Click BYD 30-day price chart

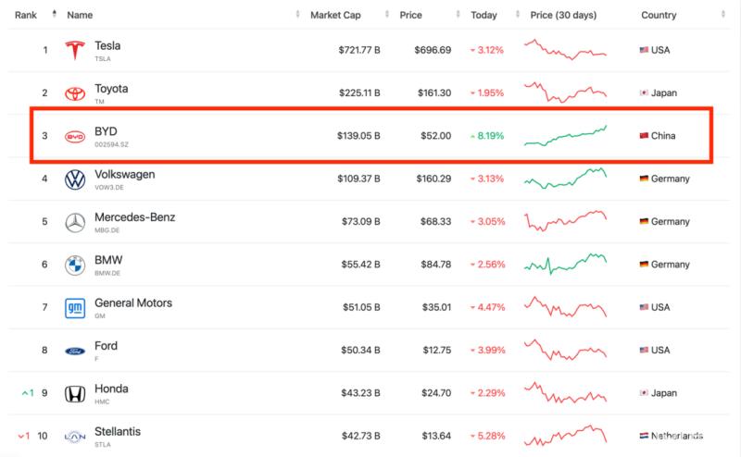565,136
